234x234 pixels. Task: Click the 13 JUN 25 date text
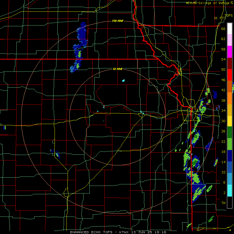point(142,232)
